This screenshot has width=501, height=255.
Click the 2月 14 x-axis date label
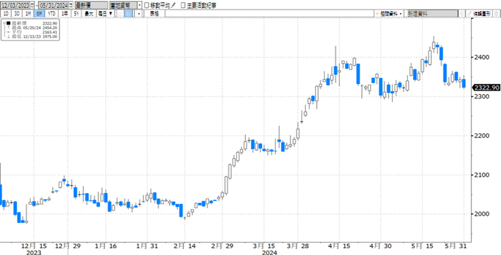click(185, 246)
